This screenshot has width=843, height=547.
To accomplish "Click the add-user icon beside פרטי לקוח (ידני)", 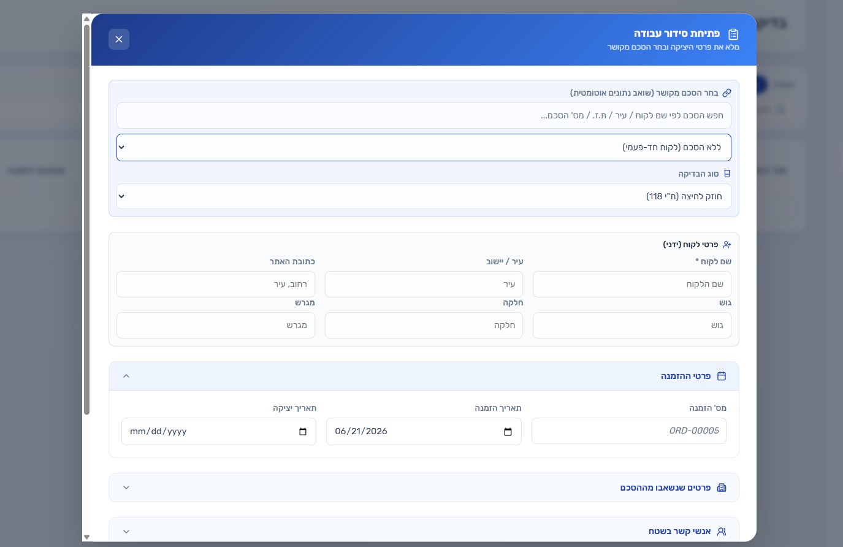I will [727, 245].
